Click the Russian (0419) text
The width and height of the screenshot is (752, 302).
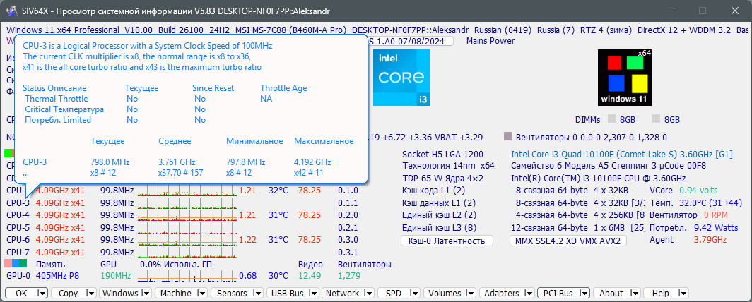click(503, 30)
